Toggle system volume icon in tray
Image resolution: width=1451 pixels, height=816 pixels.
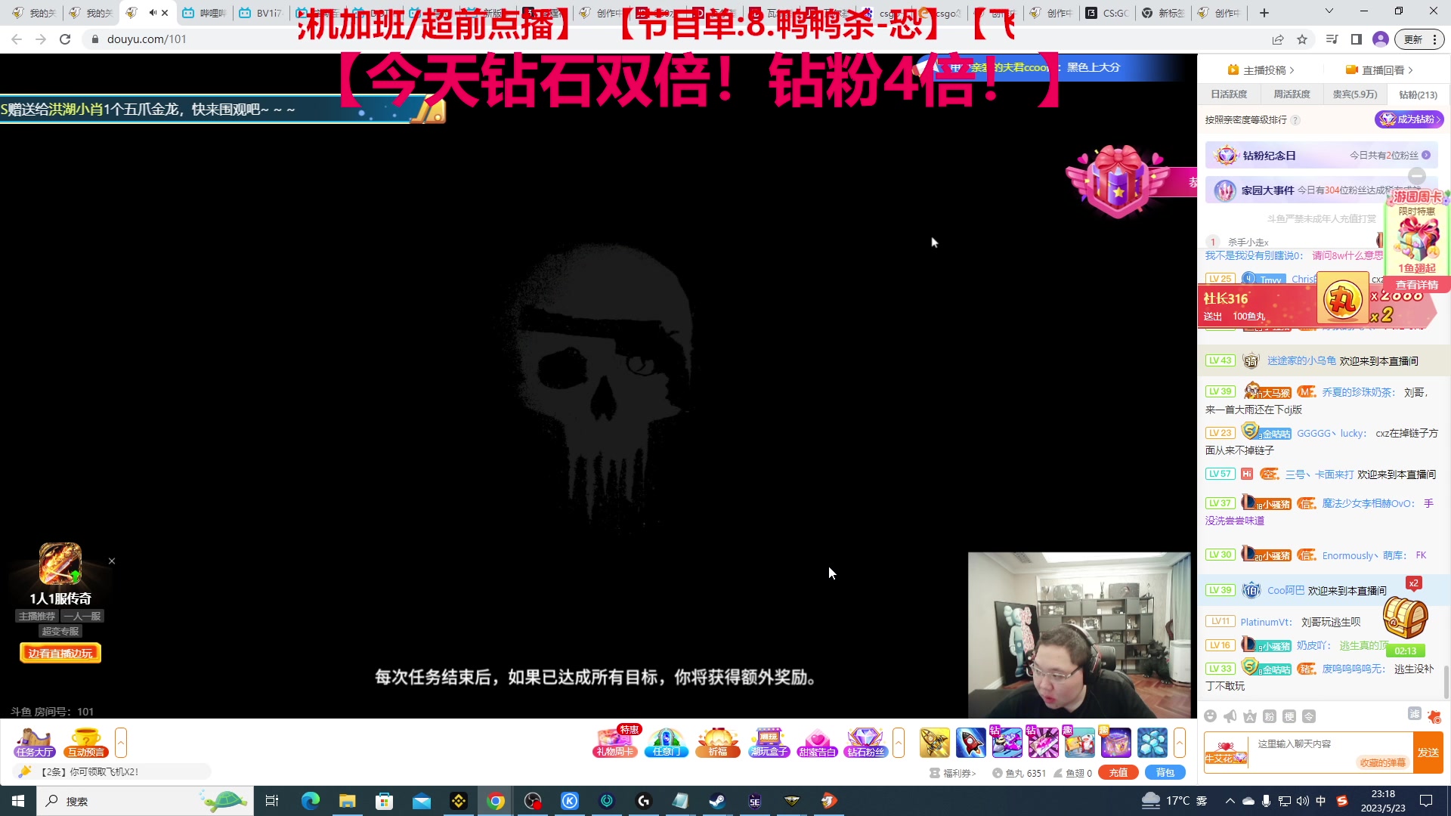coord(1302,801)
